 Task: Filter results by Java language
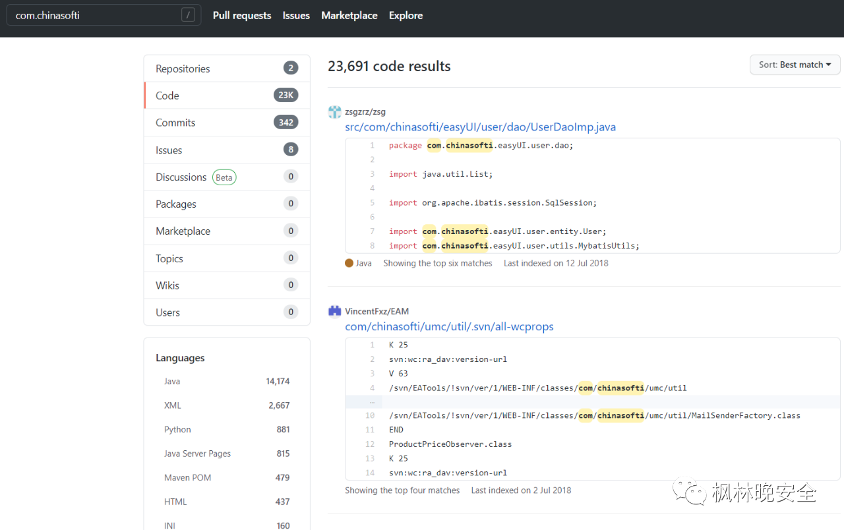[227, 381]
